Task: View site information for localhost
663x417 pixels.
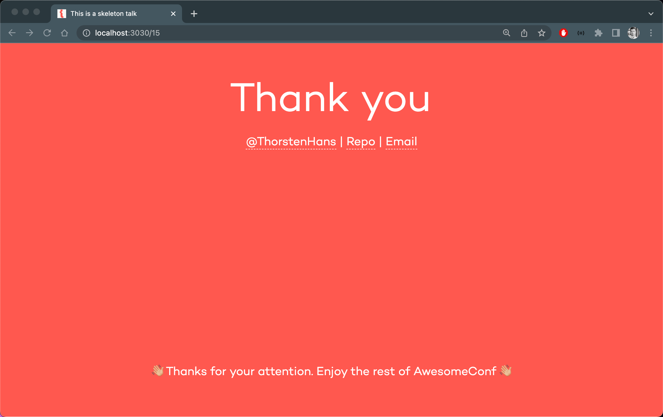Action: tap(86, 33)
